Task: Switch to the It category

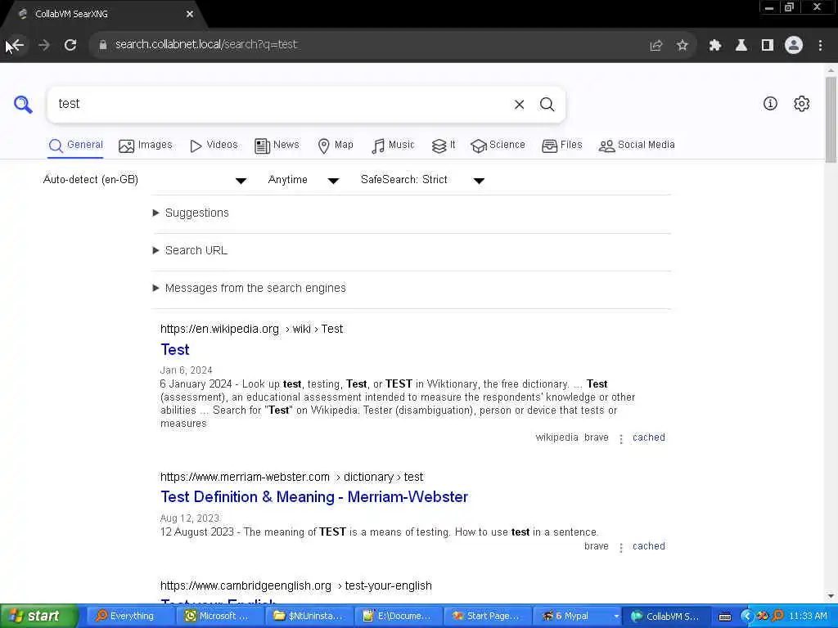Action: point(443,146)
